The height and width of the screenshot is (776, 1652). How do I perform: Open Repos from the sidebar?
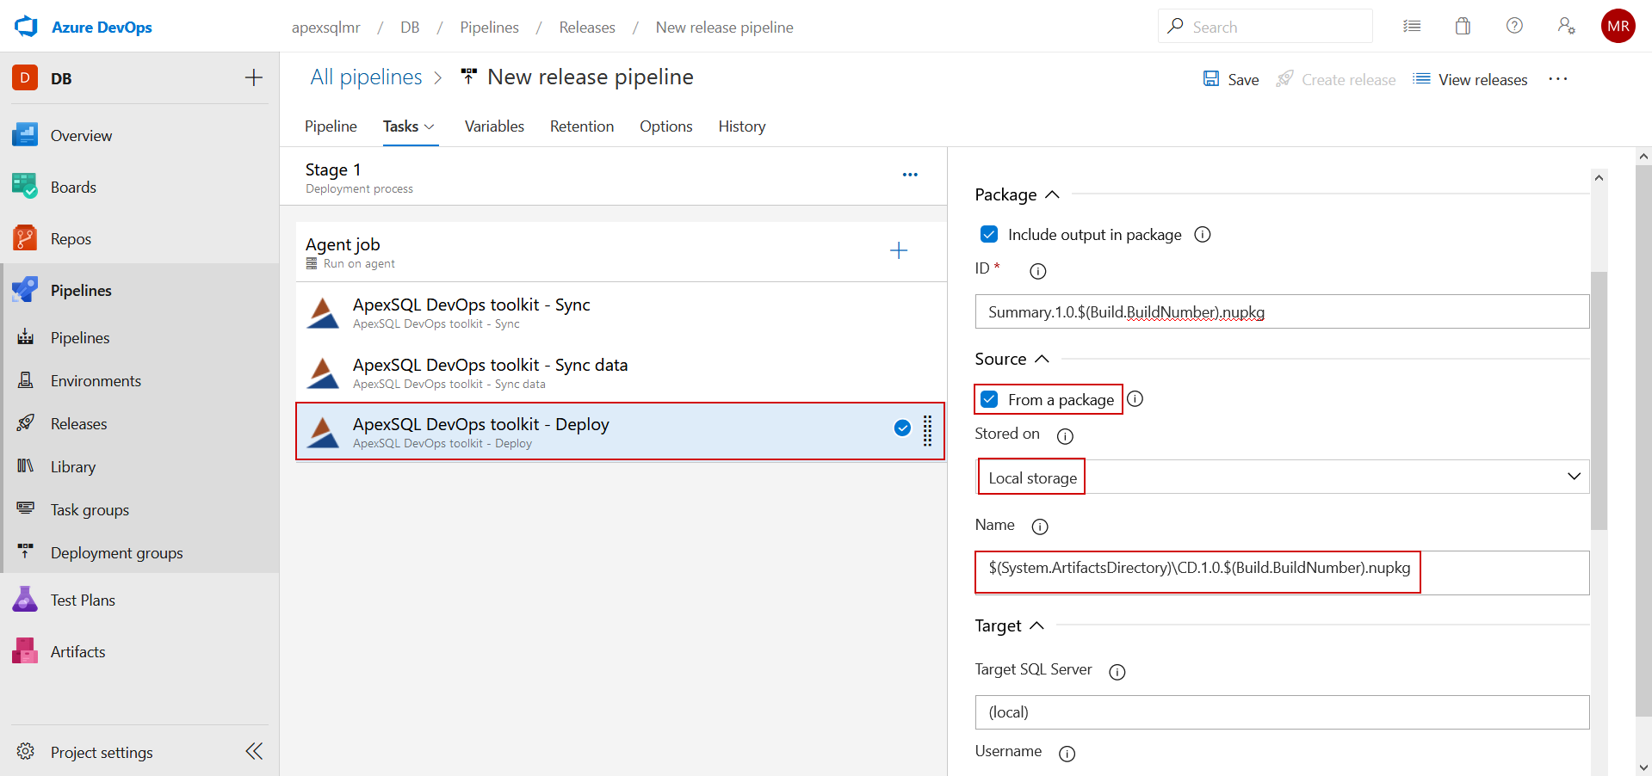[71, 239]
